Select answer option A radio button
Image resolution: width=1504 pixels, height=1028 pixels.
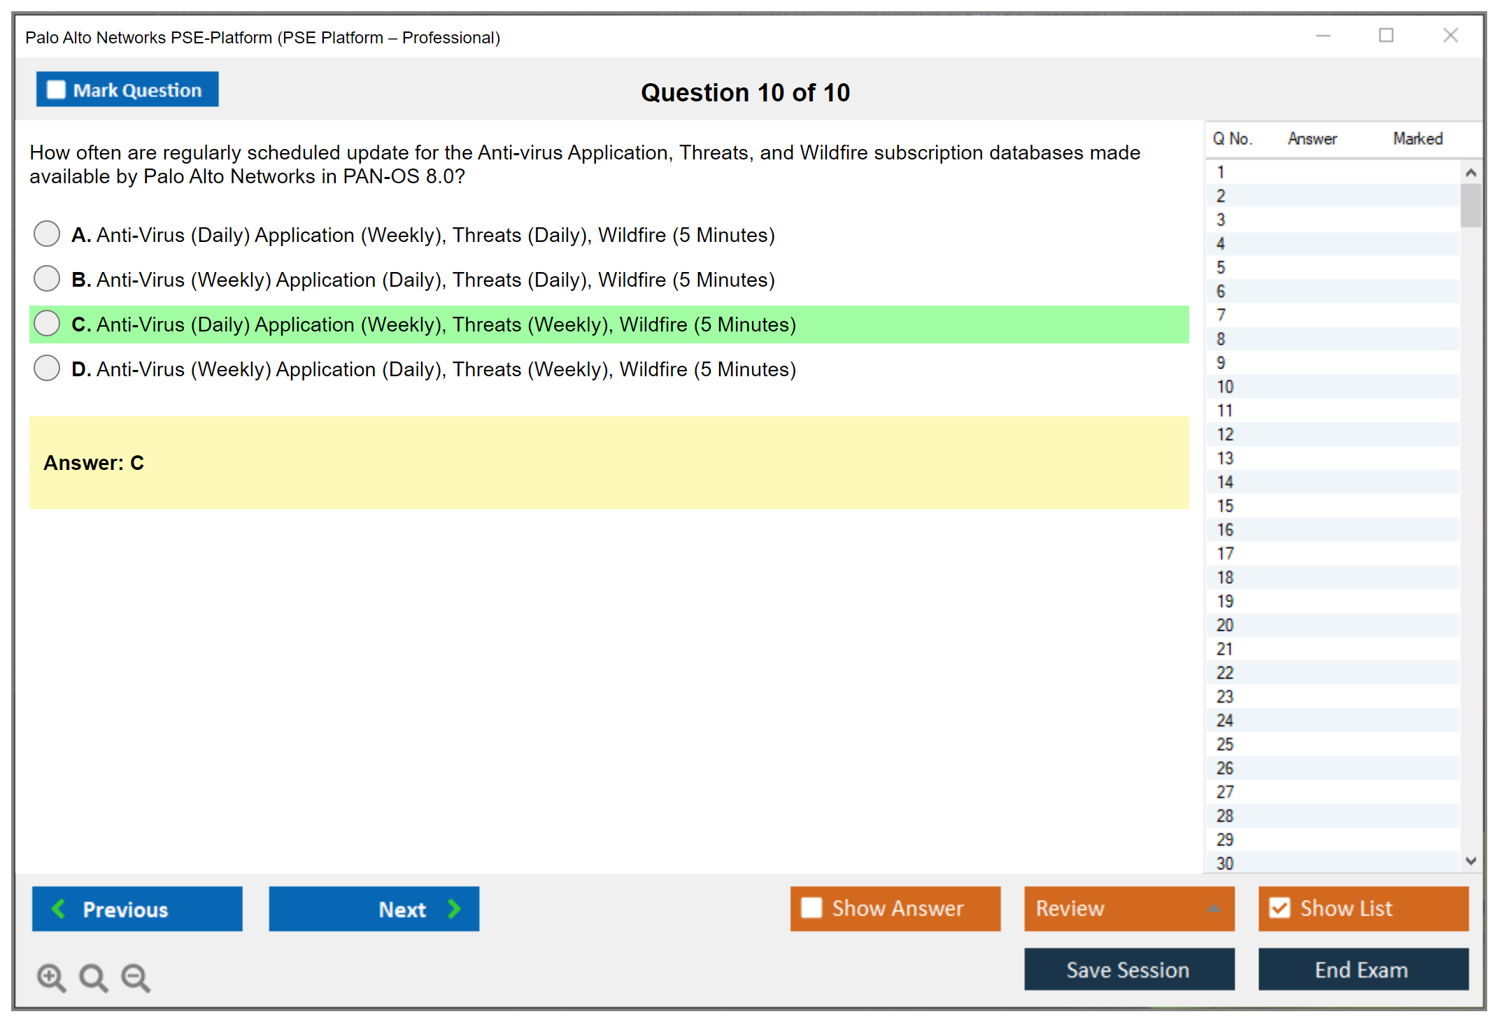(x=47, y=234)
